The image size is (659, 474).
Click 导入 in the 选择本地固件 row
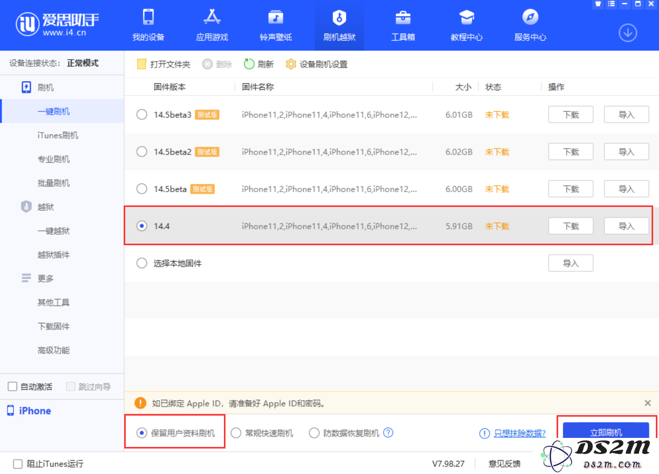pyautogui.click(x=570, y=263)
